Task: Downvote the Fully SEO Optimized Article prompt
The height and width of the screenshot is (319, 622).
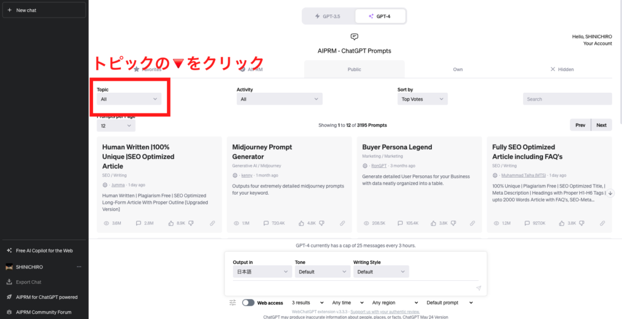Action: point(581,223)
